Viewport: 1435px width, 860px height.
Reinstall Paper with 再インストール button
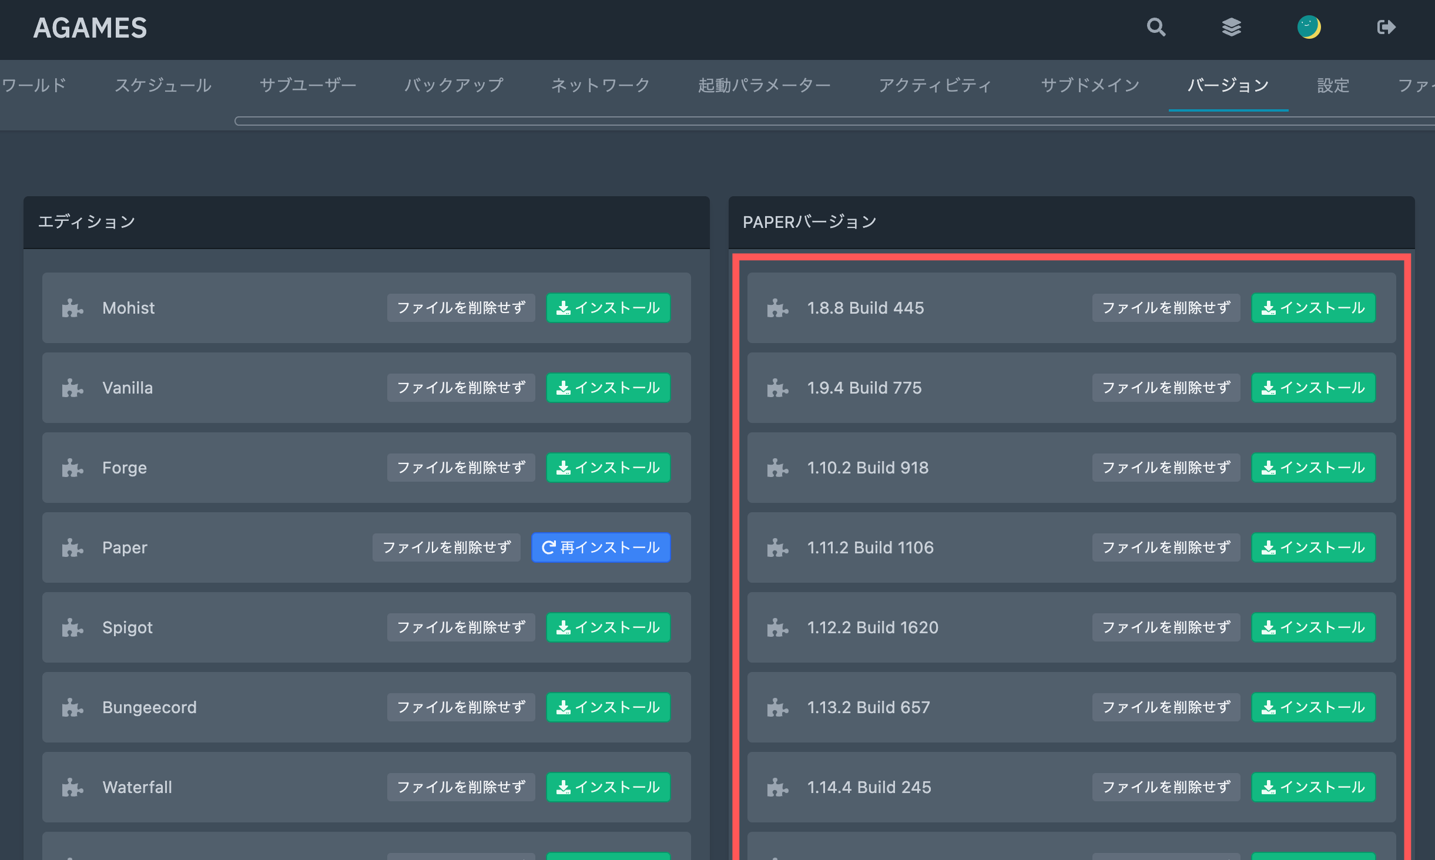pos(601,547)
